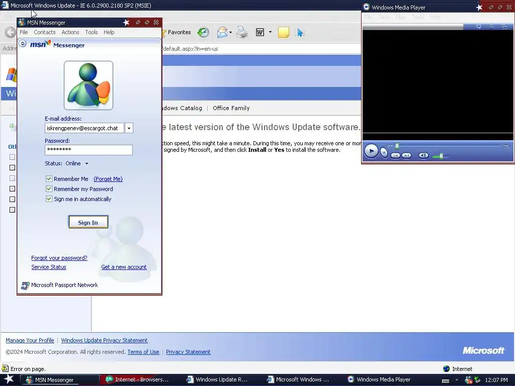Click the History icon in the IE toolbar

[x=203, y=32]
